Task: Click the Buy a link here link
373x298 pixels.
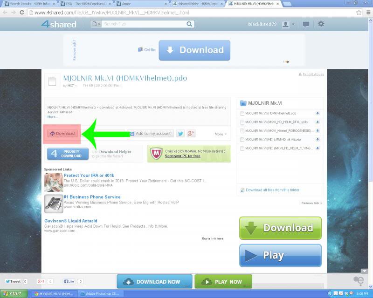Action: coord(213,238)
